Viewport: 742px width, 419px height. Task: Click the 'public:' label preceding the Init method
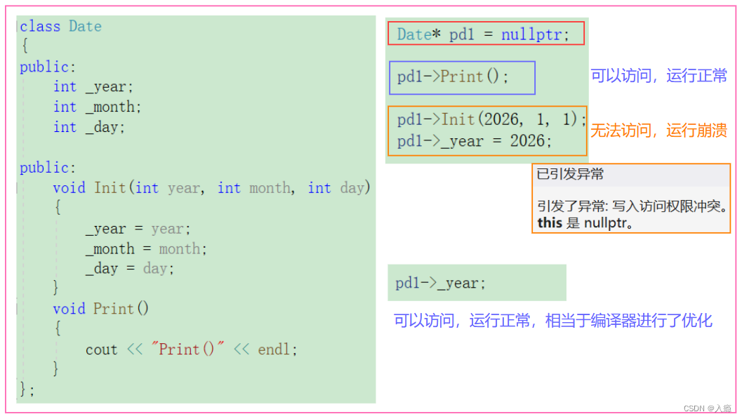(47, 168)
